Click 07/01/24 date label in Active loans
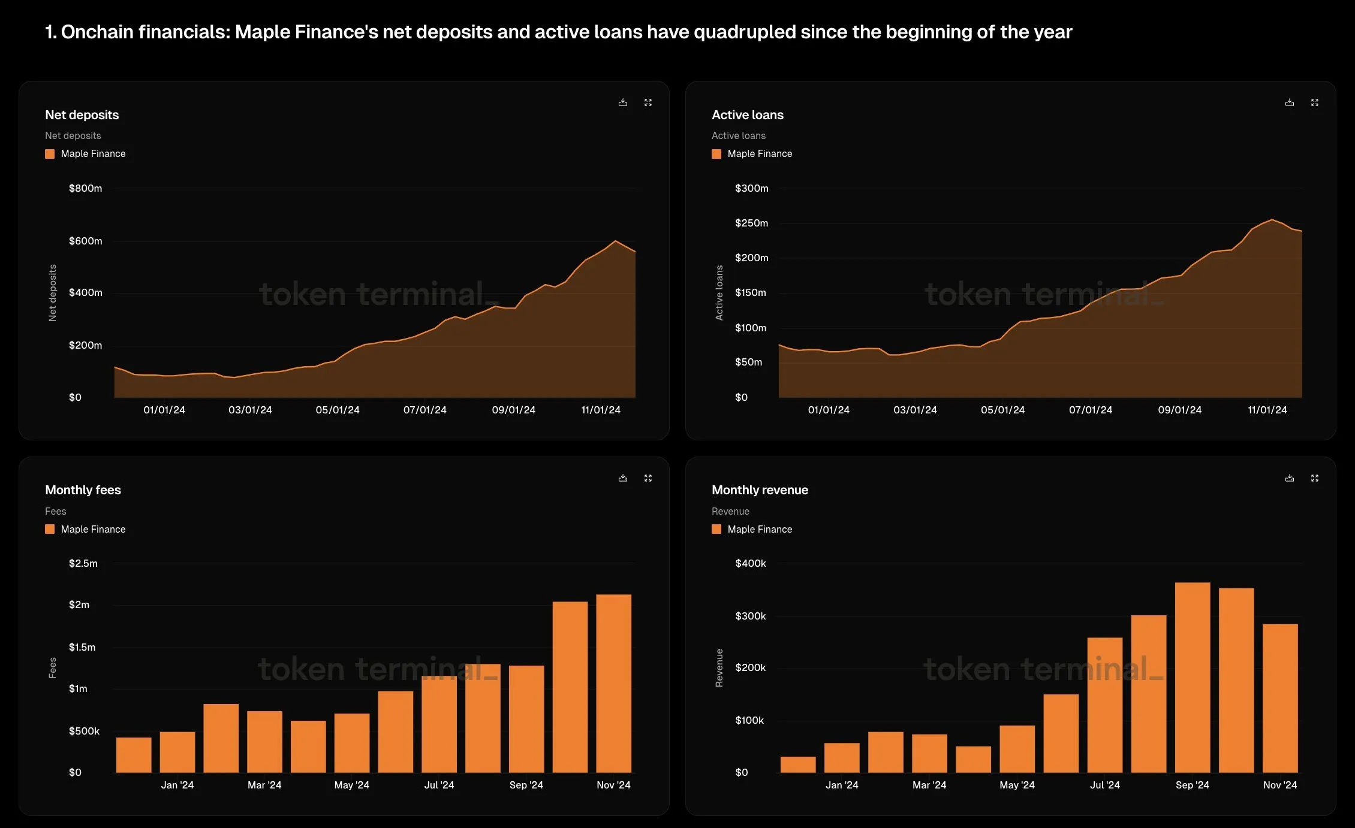Screen dimensions: 1355x828 [x=1091, y=410]
